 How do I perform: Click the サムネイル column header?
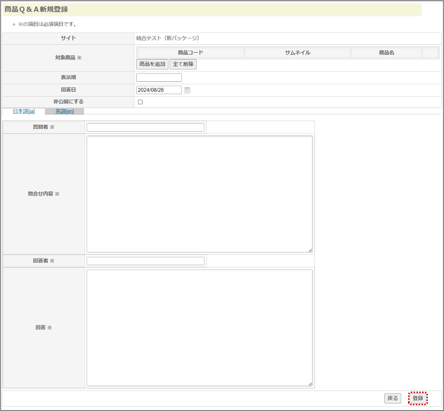click(x=297, y=53)
